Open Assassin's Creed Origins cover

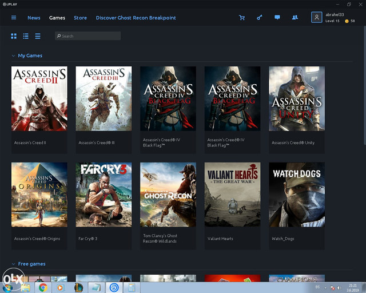pos(39,195)
